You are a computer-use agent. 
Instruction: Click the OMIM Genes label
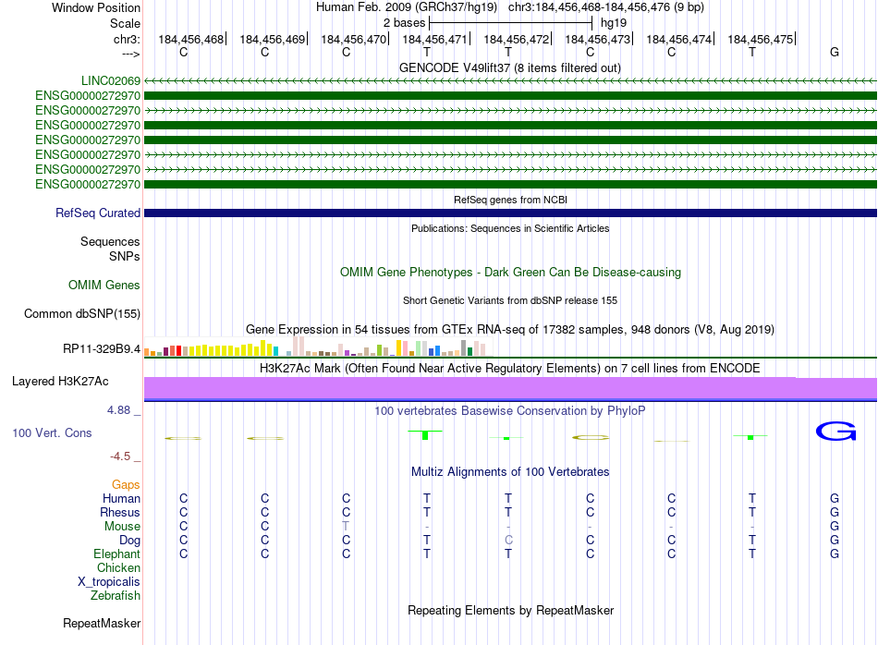104,285
